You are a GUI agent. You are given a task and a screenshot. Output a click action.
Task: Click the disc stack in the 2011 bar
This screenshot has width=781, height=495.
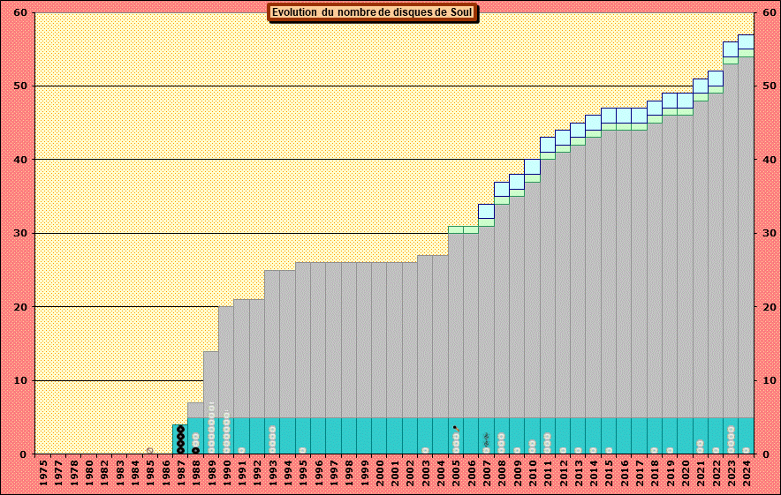click(547, 443)
